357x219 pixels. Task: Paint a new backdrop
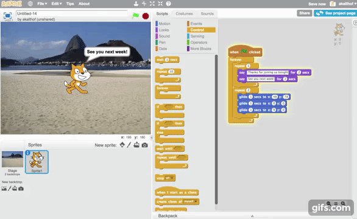point(10,189)
